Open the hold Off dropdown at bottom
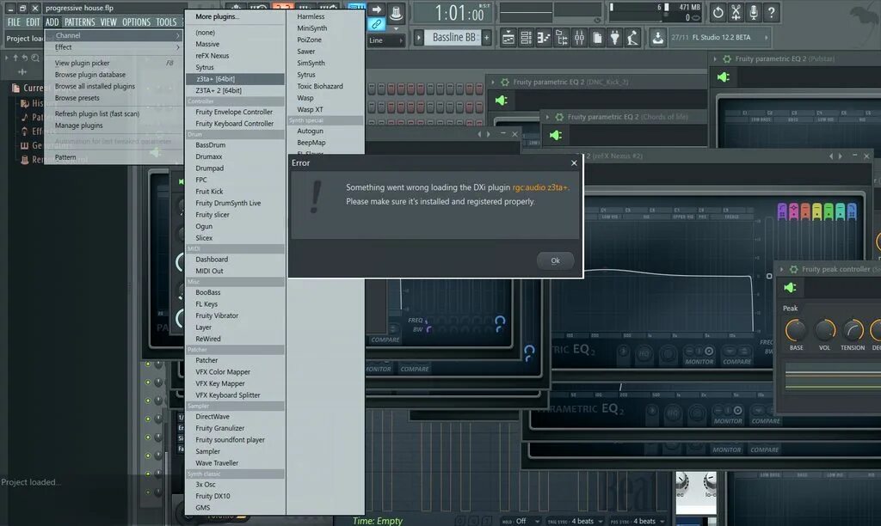This screenshot has width=881, height=526. (521, 521)
